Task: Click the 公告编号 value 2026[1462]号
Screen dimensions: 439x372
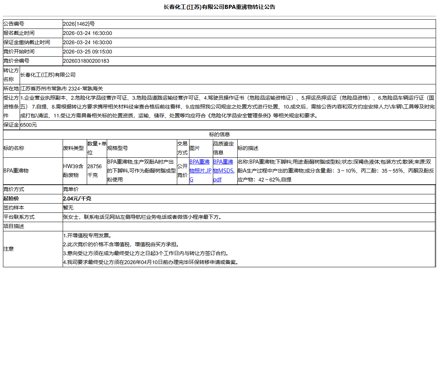Action: (x=79, y=24)
